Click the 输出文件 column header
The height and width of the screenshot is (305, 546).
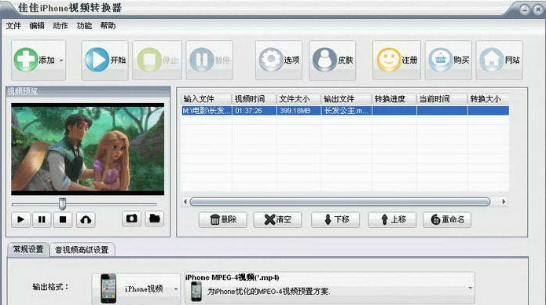pyautogui.click(x=346, y=99)
